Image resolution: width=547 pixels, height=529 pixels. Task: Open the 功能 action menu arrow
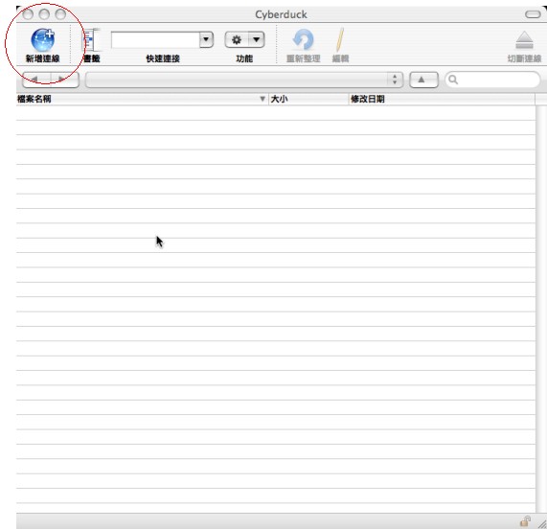pyautogui.click(x=257, y=40)
